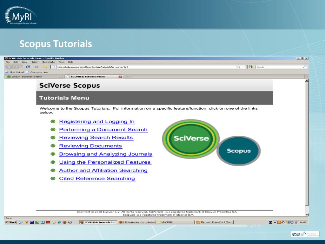Image resolution: width=325 pixels, height=244 pixels.
Task: Launch Adobe Reader from quick launch
Action: coord(48,222)
